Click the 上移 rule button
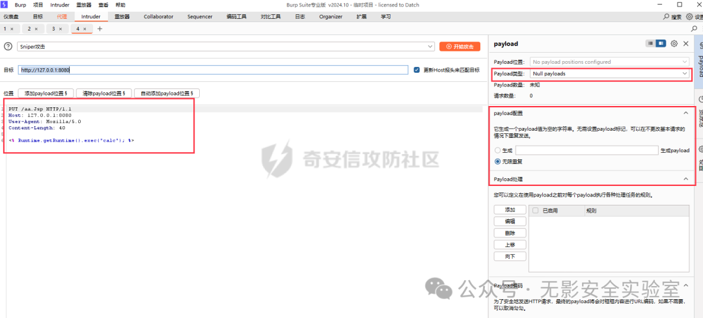This screenshot has width=703, height=318. click(510, 245)
